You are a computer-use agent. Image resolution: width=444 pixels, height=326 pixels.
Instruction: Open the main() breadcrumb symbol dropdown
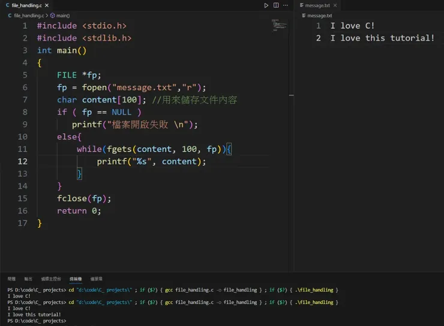(x=62, y=16)
